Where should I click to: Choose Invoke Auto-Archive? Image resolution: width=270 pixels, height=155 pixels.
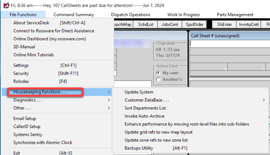point(190,116)
